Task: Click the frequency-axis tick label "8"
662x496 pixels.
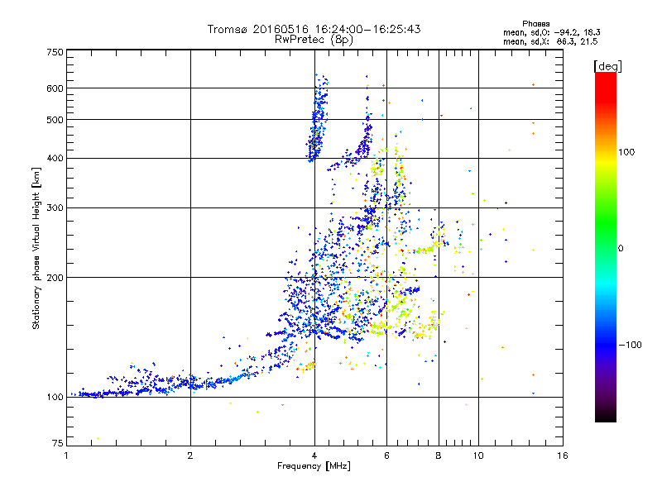Action: 439,455
